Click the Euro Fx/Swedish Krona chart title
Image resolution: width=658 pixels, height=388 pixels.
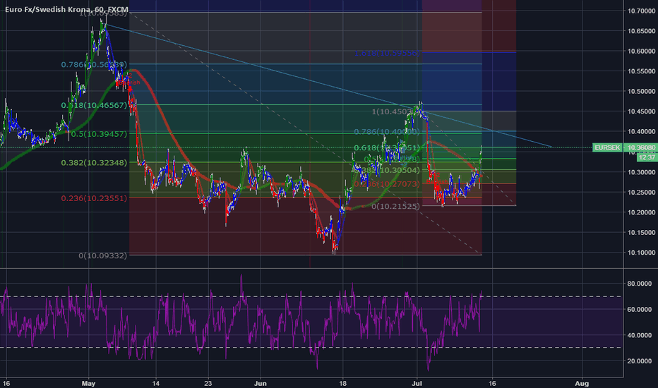tap(66, 9)
